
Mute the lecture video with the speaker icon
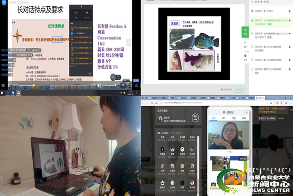99,86
